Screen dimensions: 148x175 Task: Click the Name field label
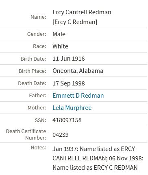click(38, 17)
